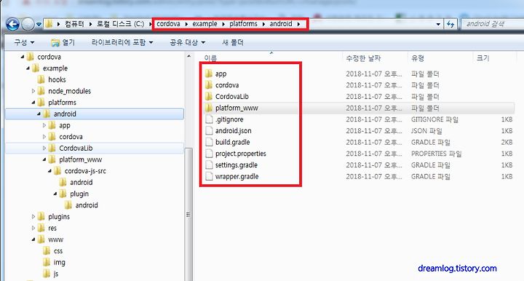
Task: Open '라이브러리에 포함' dropdown menu
Action: click(122, 42)
